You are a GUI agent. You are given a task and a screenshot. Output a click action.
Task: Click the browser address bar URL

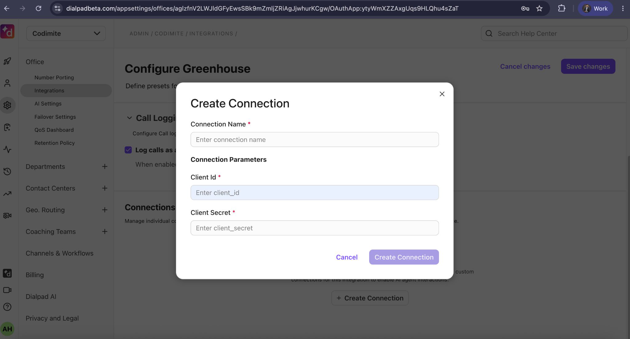click(262, 9)
